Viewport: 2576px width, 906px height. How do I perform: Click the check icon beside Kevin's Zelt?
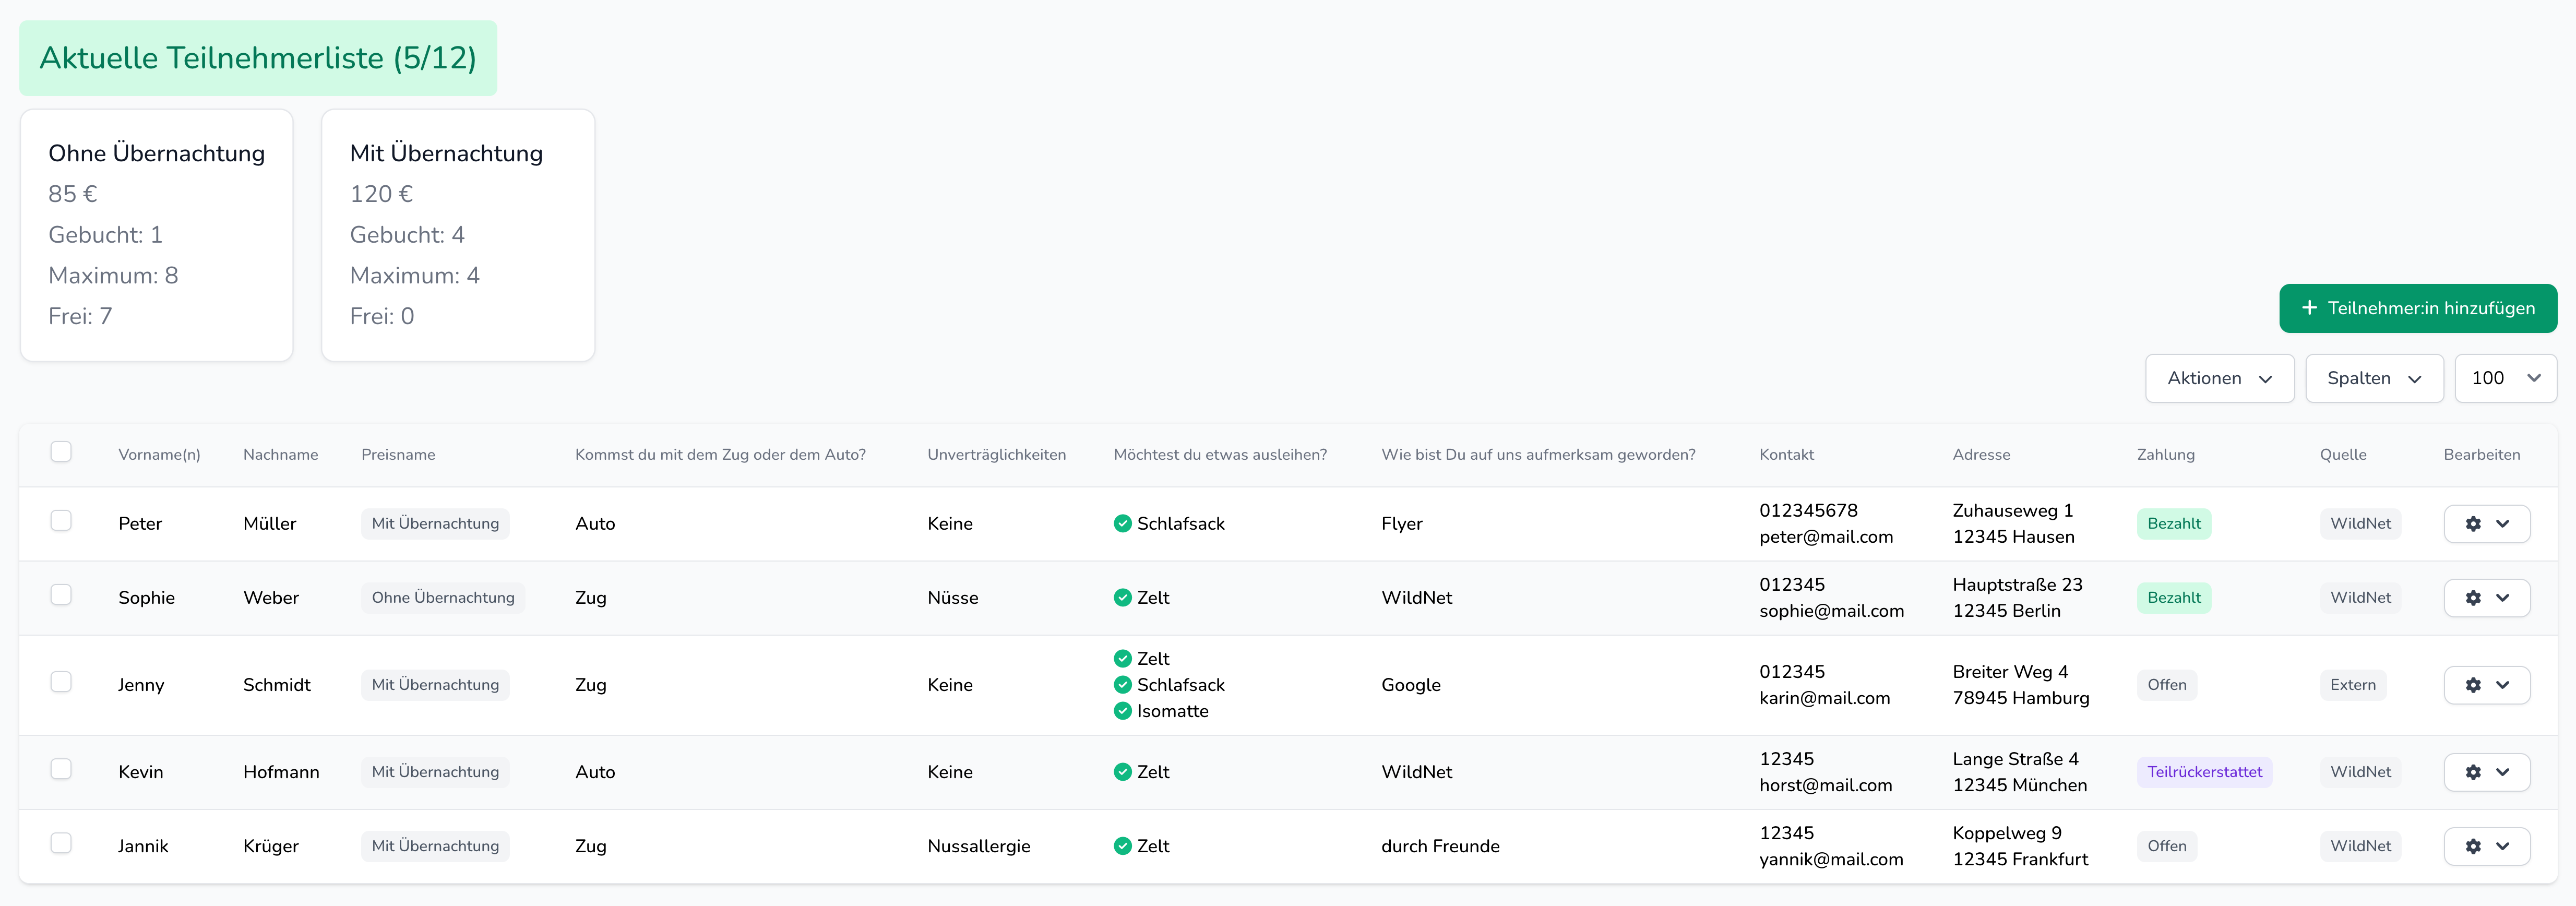coord(1122,772)
